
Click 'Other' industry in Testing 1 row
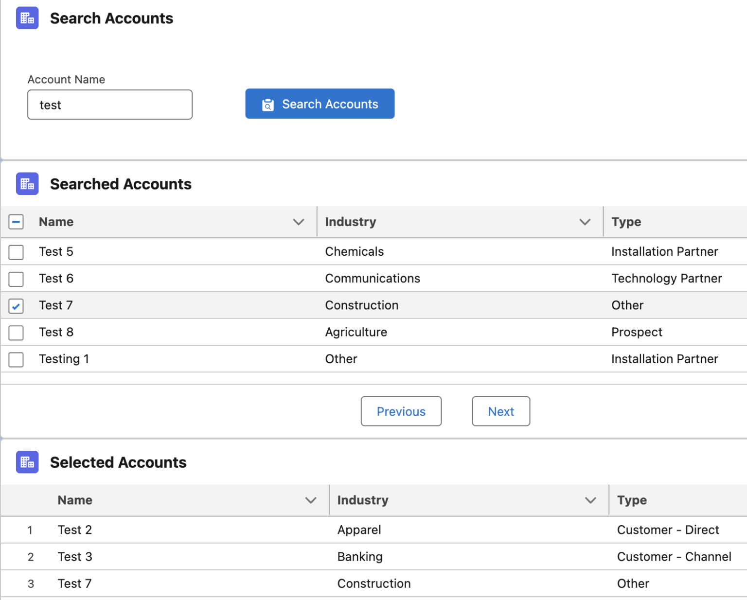[x=341, y=359]
